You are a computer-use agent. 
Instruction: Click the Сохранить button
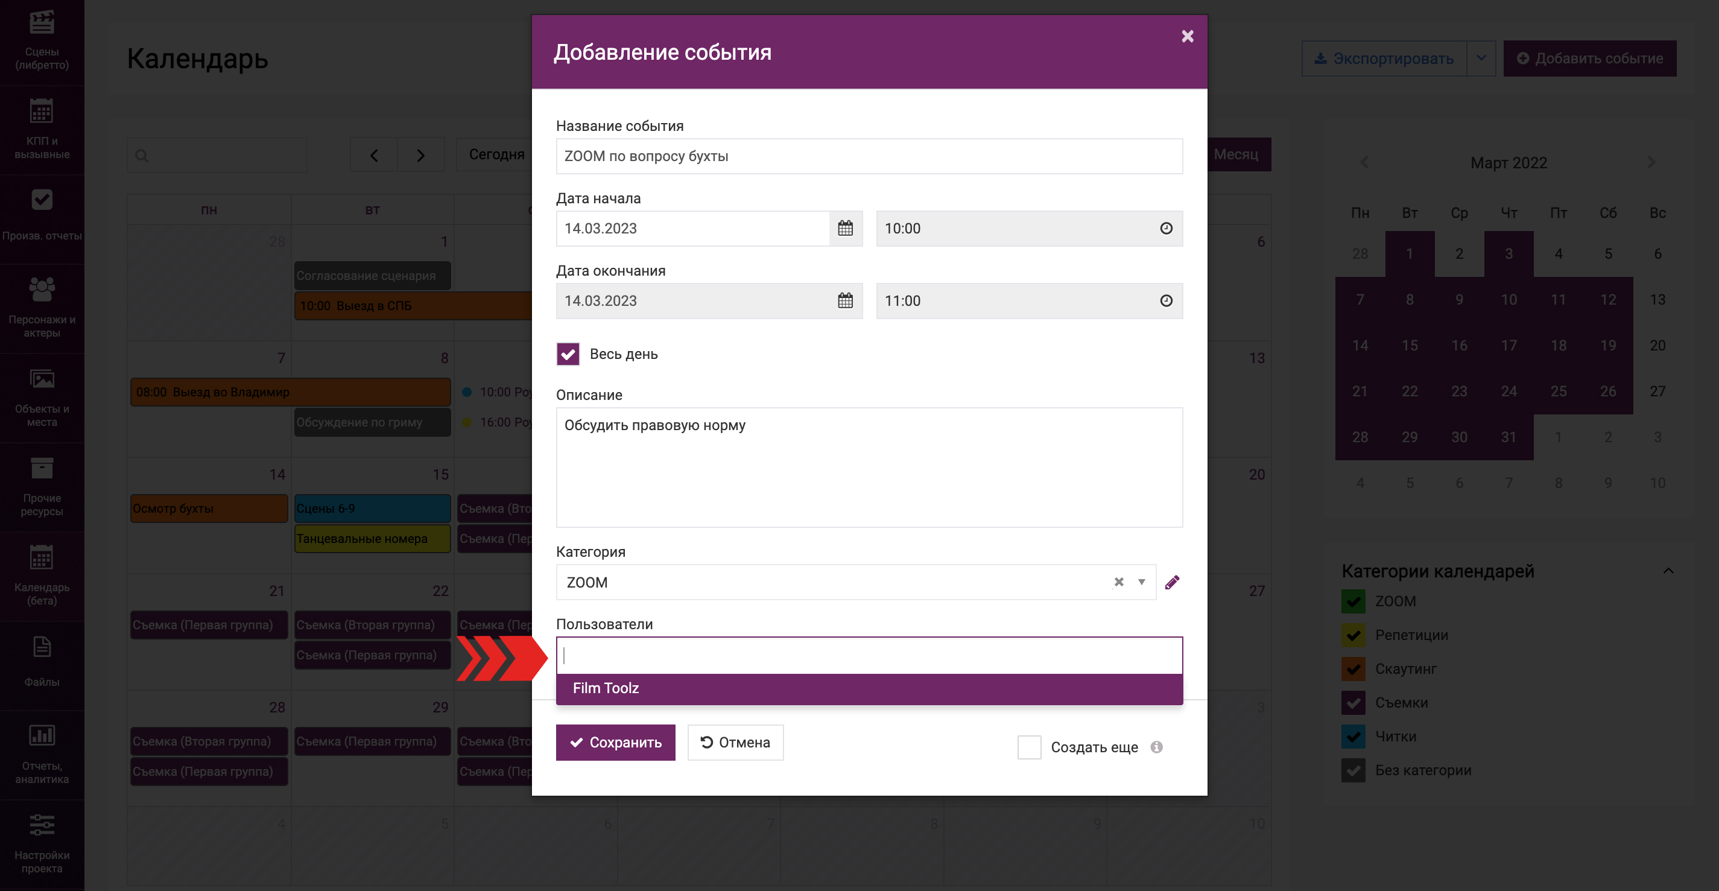(615, 742)
